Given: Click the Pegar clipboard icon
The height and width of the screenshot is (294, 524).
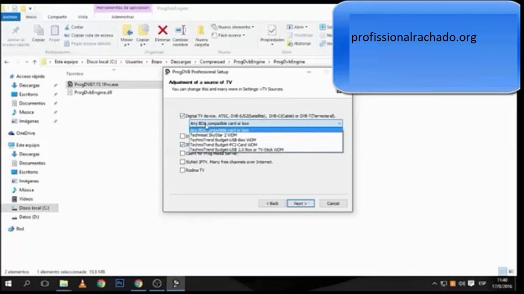Looking at the screenshot, I should coord(54,30).
